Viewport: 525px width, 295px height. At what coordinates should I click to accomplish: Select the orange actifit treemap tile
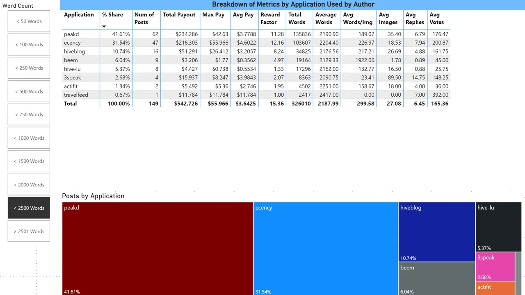click(x=495, y=288)
